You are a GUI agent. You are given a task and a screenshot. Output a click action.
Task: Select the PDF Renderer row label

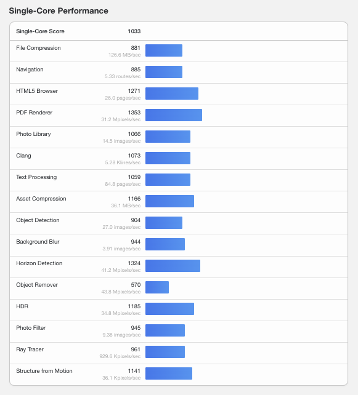[35, 113]
